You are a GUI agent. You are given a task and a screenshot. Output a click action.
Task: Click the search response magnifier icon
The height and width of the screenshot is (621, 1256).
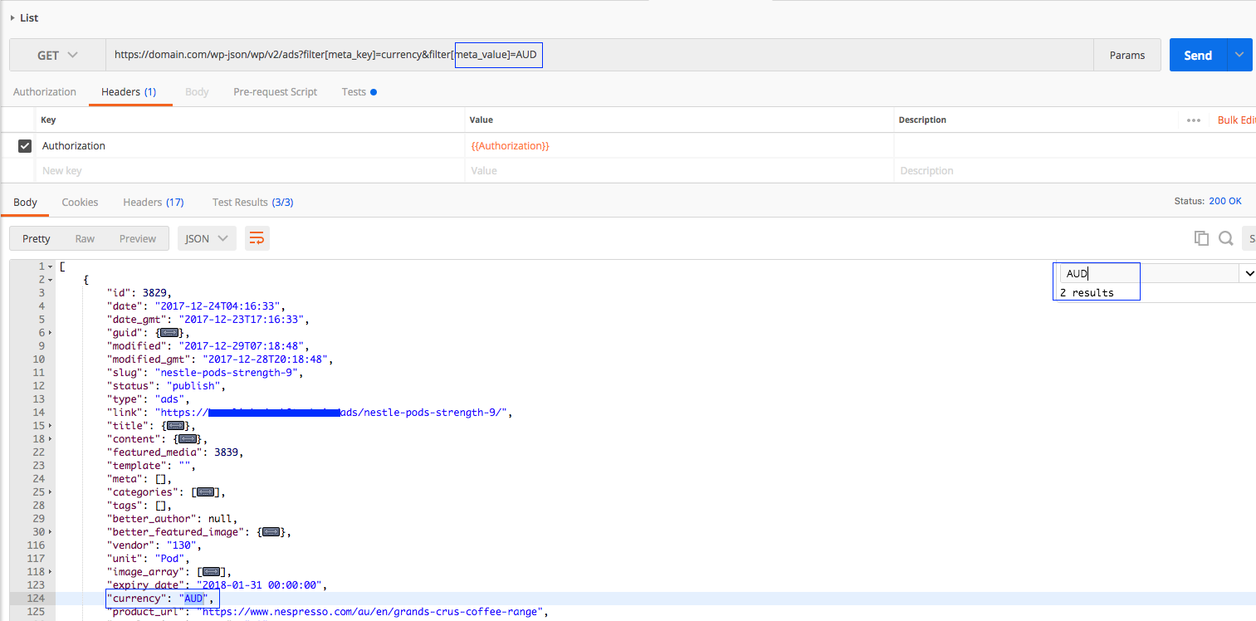(x=1225, y=238)
